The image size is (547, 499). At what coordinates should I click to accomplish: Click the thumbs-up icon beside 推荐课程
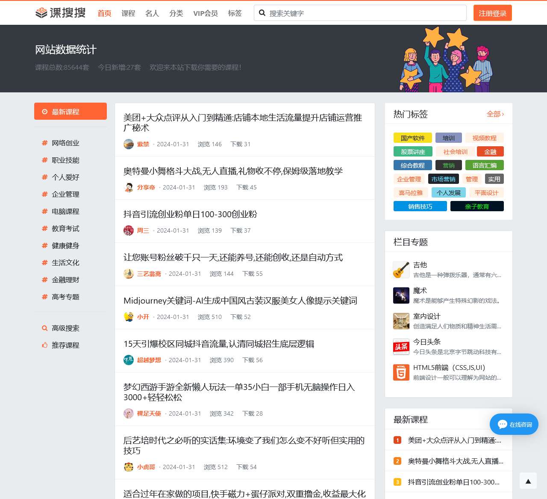(x=44, y=345)
